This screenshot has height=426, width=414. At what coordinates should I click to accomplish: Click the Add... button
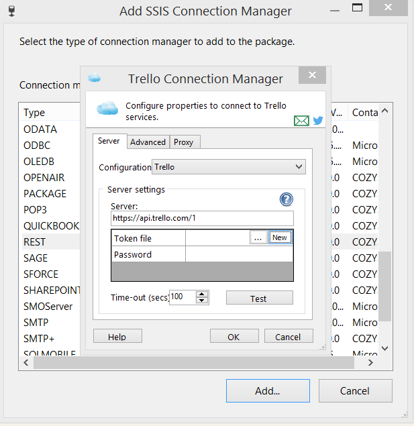click(268, 390)
